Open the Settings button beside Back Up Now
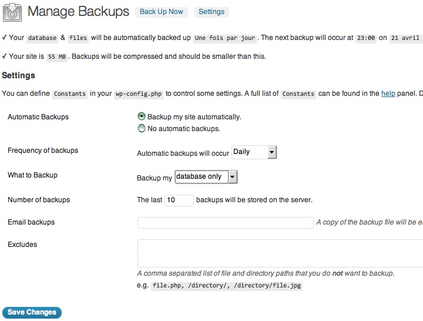The image size is (423, 321). (x=211, y=12)
